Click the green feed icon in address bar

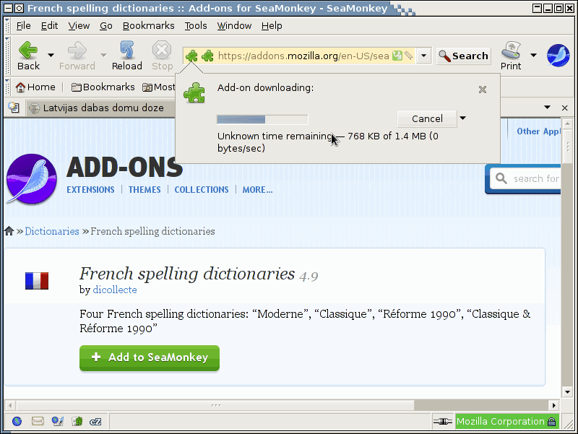pos(397,56)
